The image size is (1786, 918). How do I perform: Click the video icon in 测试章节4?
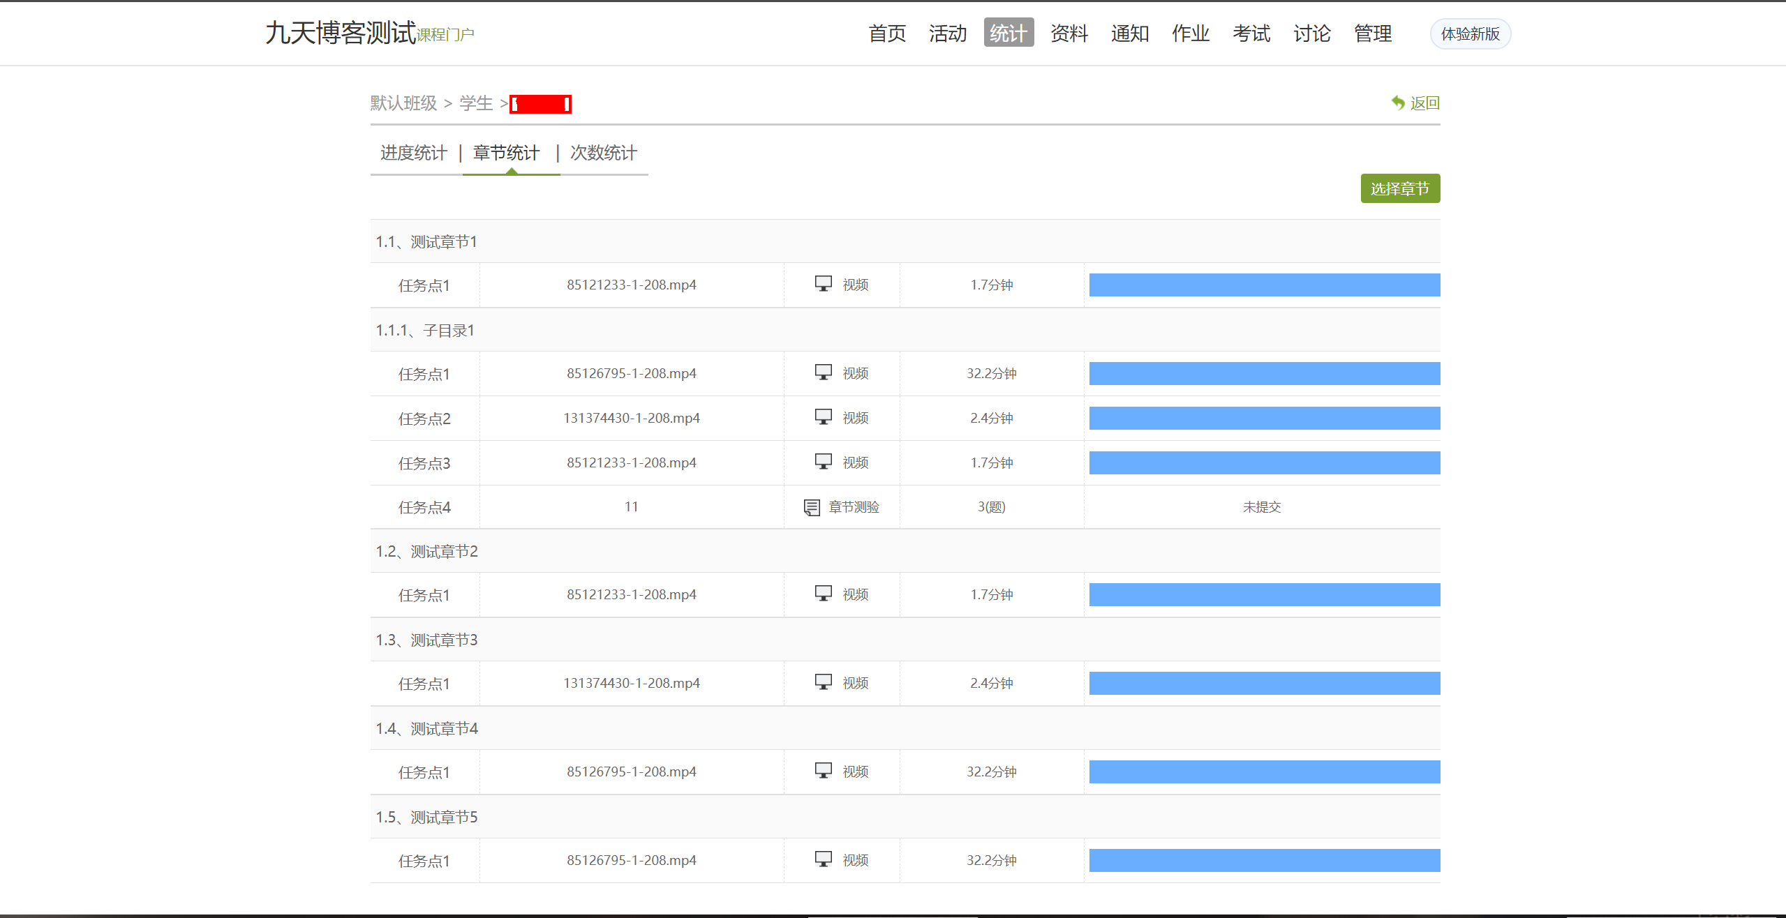824,770
